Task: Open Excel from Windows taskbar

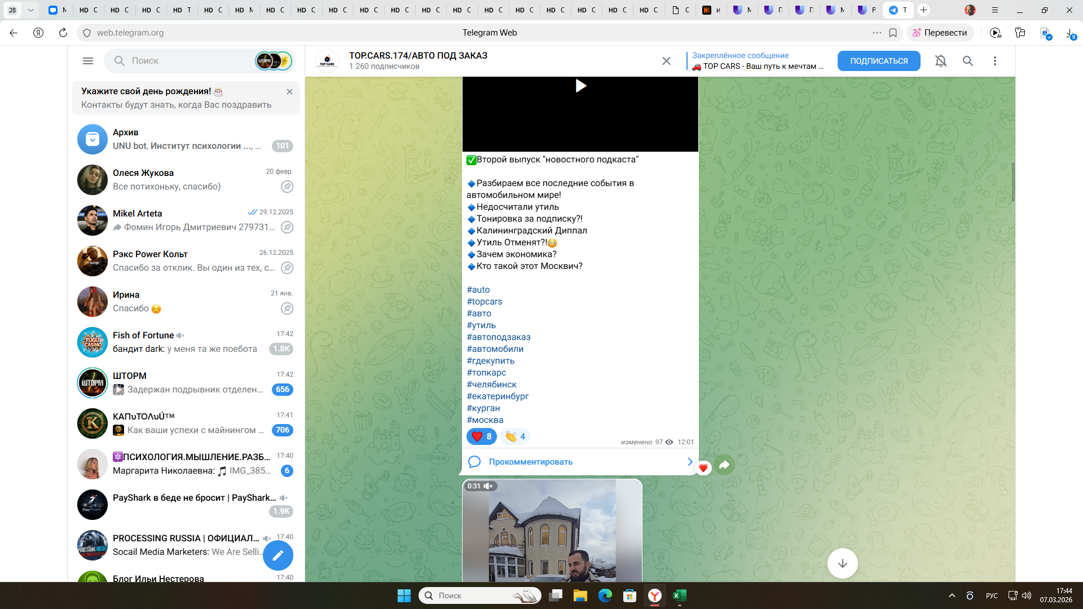Action: click(x=679, y=595)
